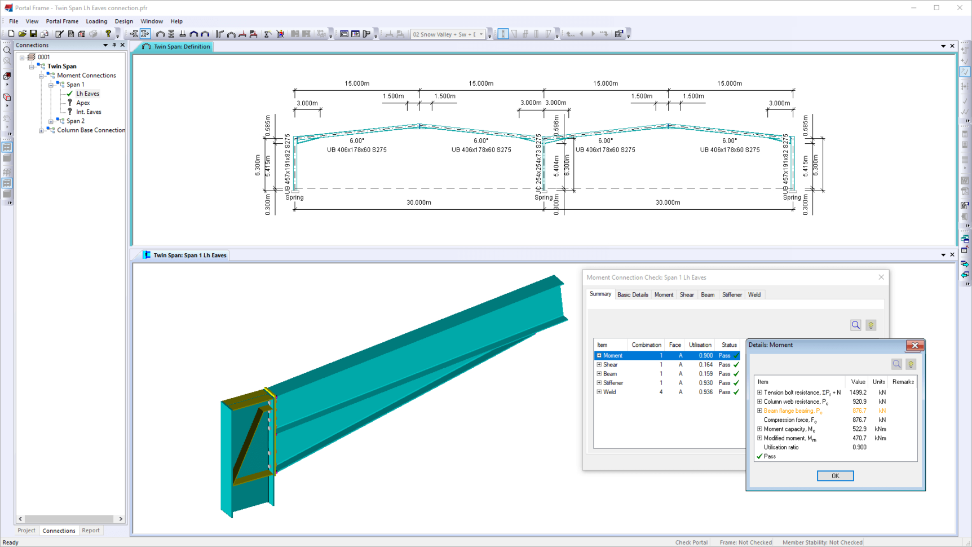The height and width of the screenshot is (547, 972).
Task: Save the project with the floppy disk icon
Action: point(33,34)
